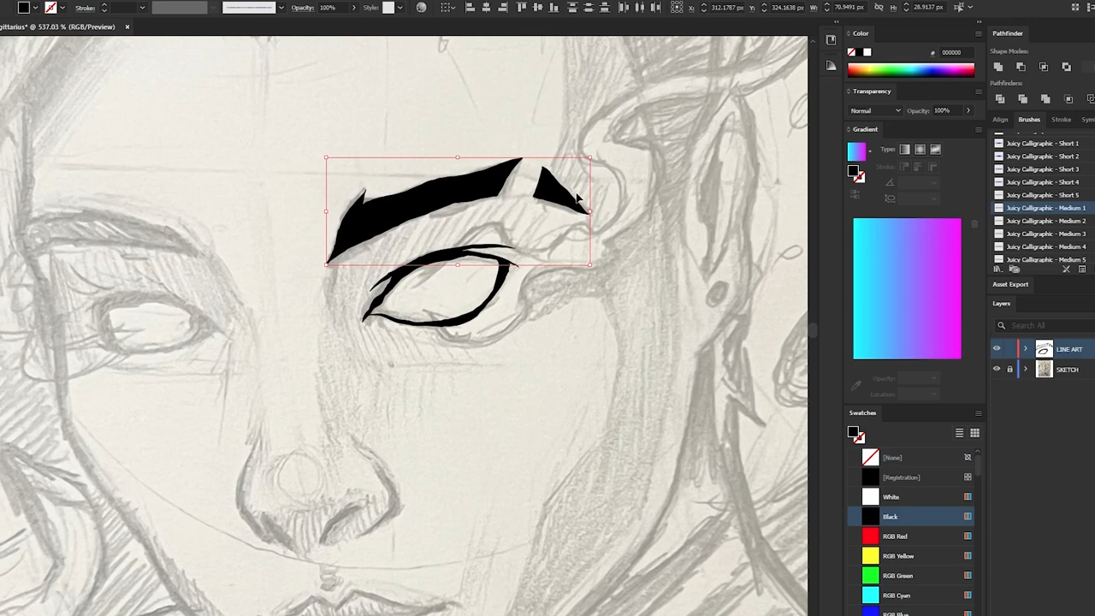
Task: Open Color panel options menu
Action: [x=979, y=33]
